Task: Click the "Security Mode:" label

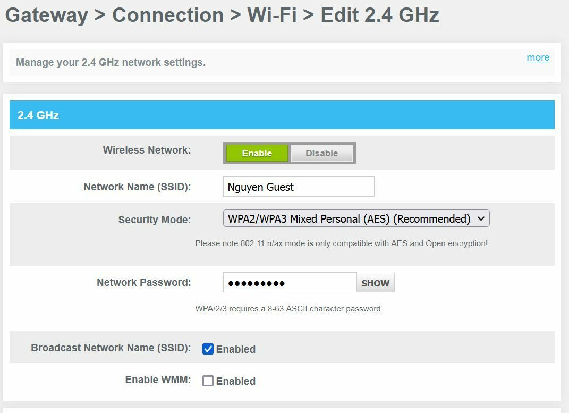Action: [154, 220]
